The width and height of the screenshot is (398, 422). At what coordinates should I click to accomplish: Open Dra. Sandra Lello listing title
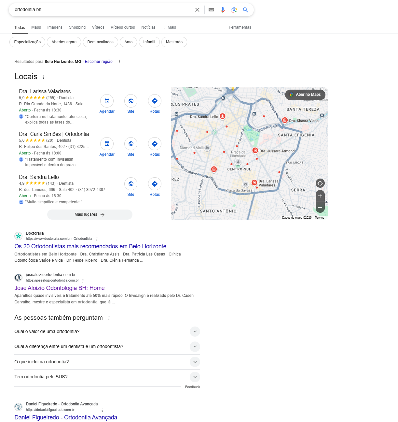(39, 177)
